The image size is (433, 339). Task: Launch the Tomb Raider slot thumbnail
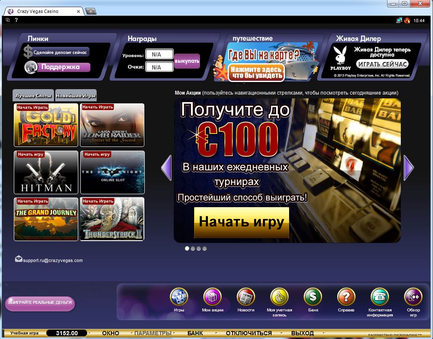coord(112,125)
